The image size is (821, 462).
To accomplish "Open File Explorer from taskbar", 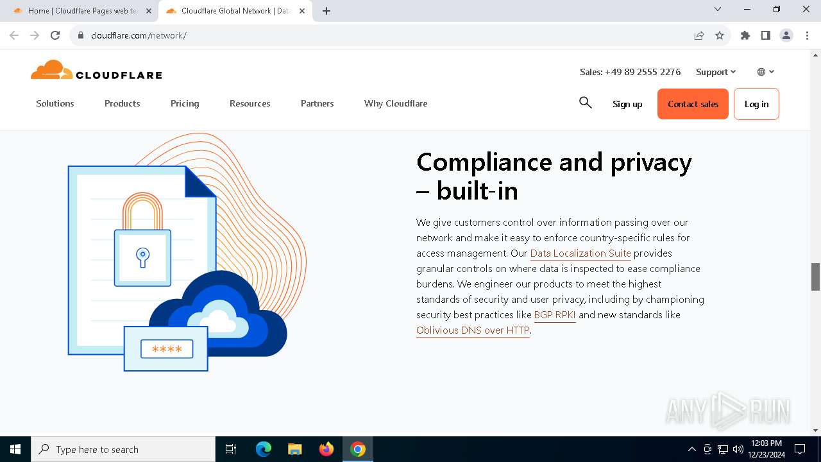I will pyautogui.click(x=294, y=449).
